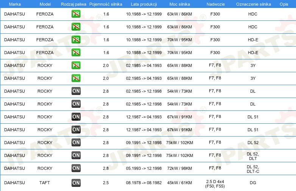Click production years 05.1993 -> 12.1998

(144, 168)
